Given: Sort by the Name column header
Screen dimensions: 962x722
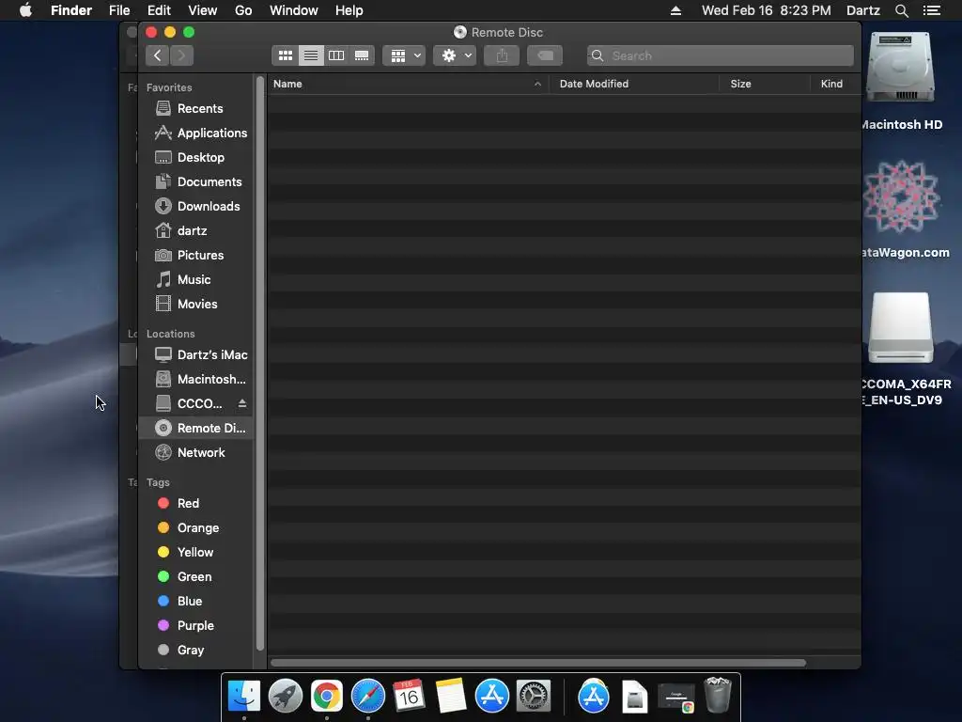Looking at the screenshot, I should (408, 84).
